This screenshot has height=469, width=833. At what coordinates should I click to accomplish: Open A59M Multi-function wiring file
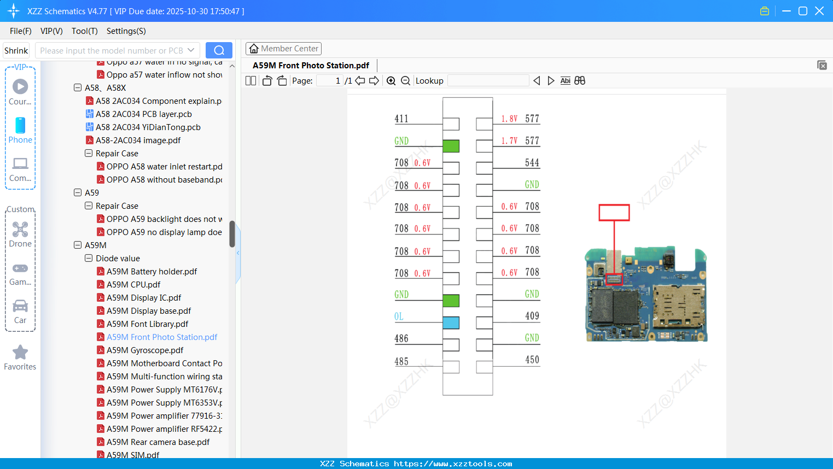coord(159,377)
